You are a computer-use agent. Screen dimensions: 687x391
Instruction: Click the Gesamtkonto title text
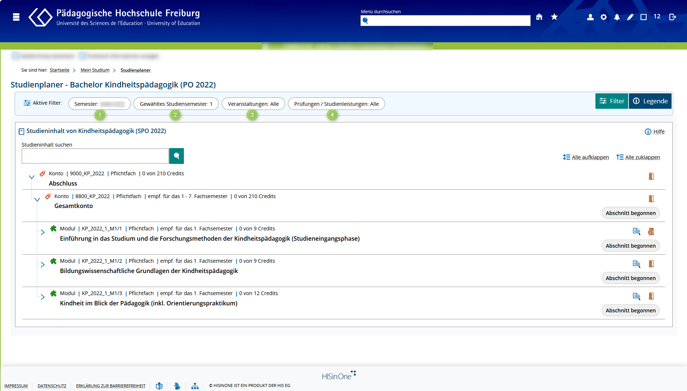74,206
